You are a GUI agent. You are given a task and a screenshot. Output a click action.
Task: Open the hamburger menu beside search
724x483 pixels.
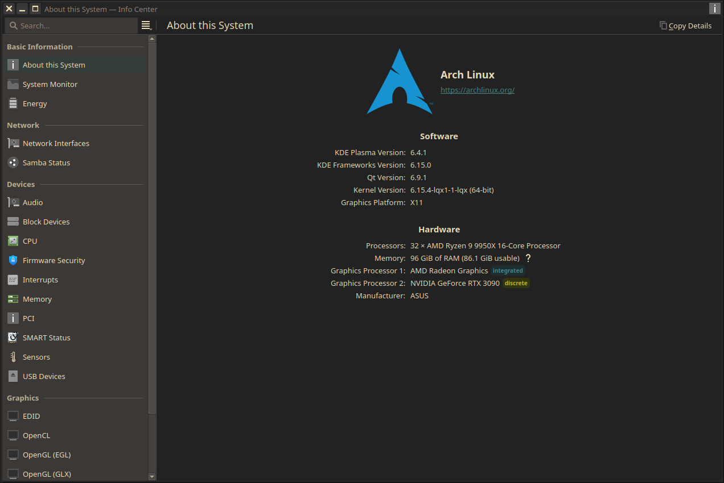(x=146, y=26)
